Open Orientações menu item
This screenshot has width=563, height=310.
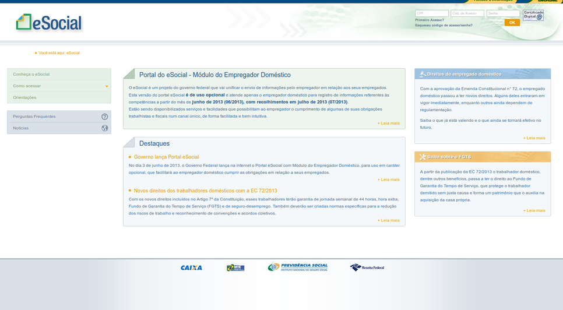pyautogui.click(x=59, y=97)
